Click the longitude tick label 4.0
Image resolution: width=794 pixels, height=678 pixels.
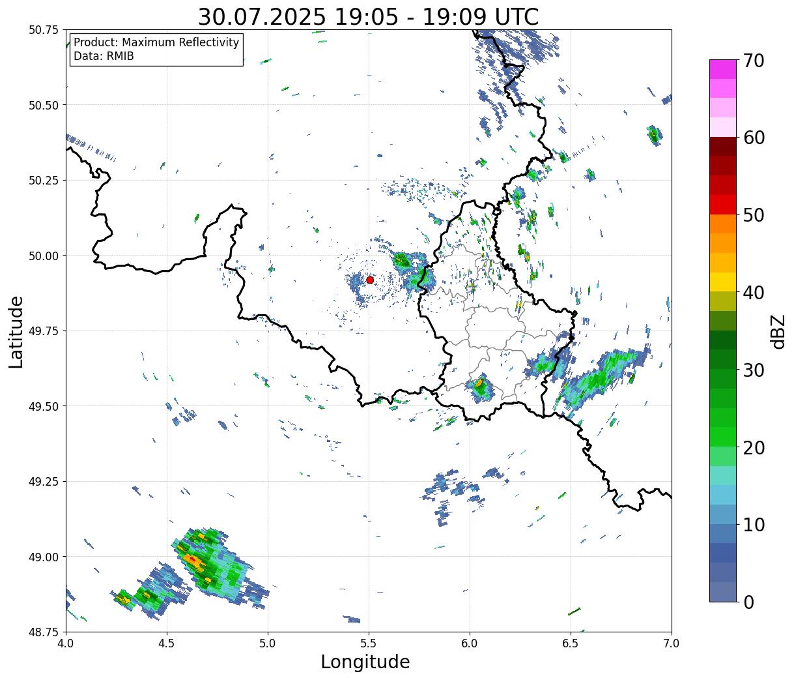point(66,643)
